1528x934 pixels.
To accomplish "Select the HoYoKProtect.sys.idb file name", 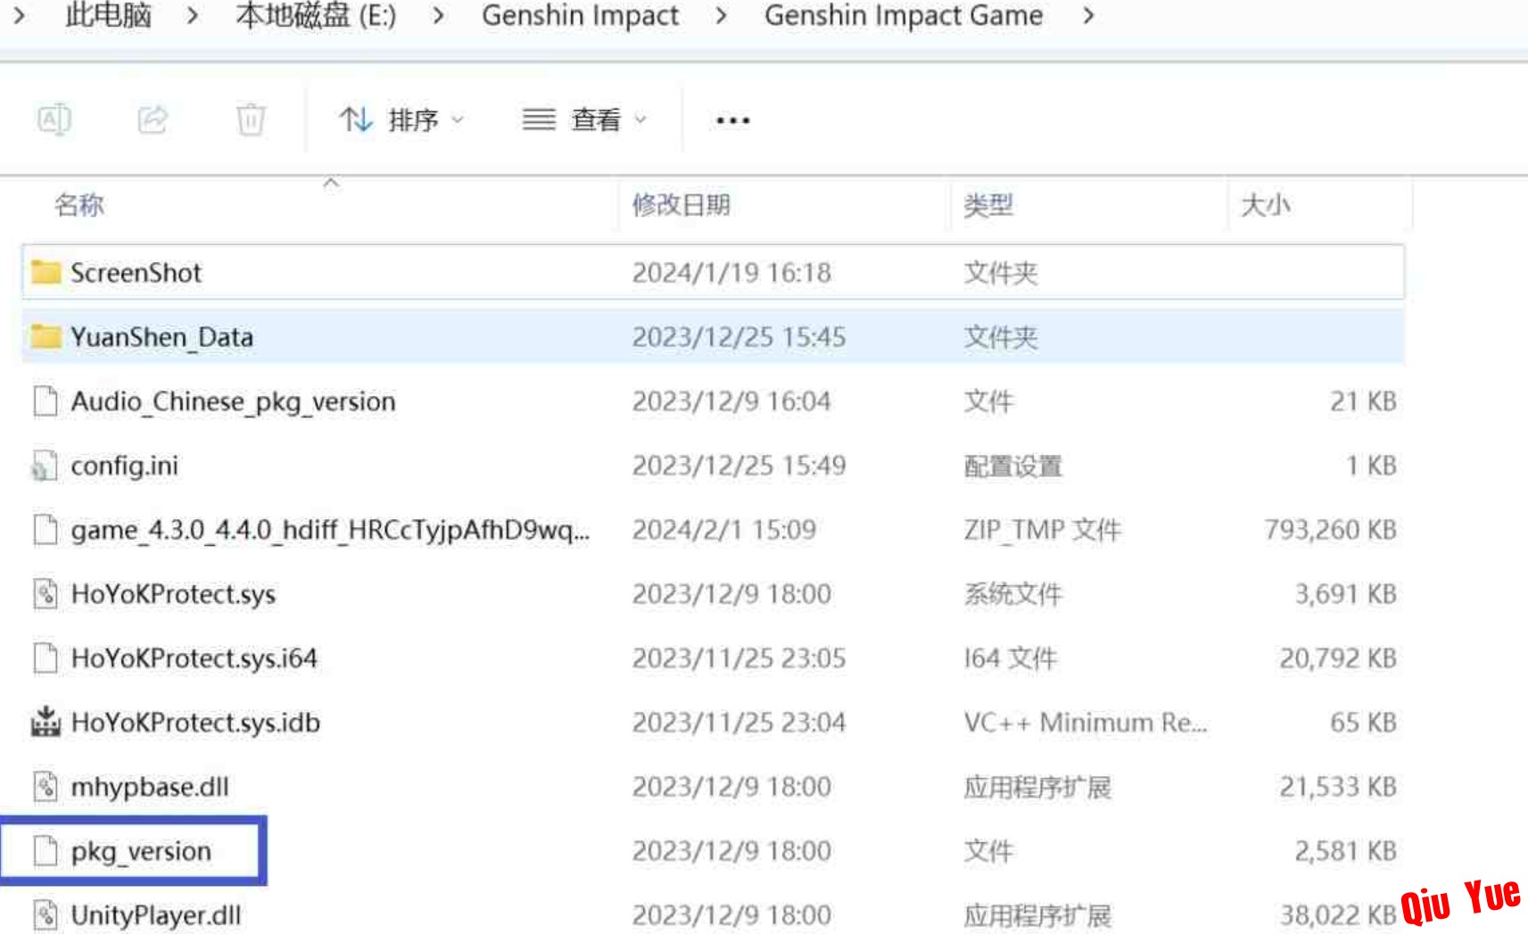I will click(195, 722).
